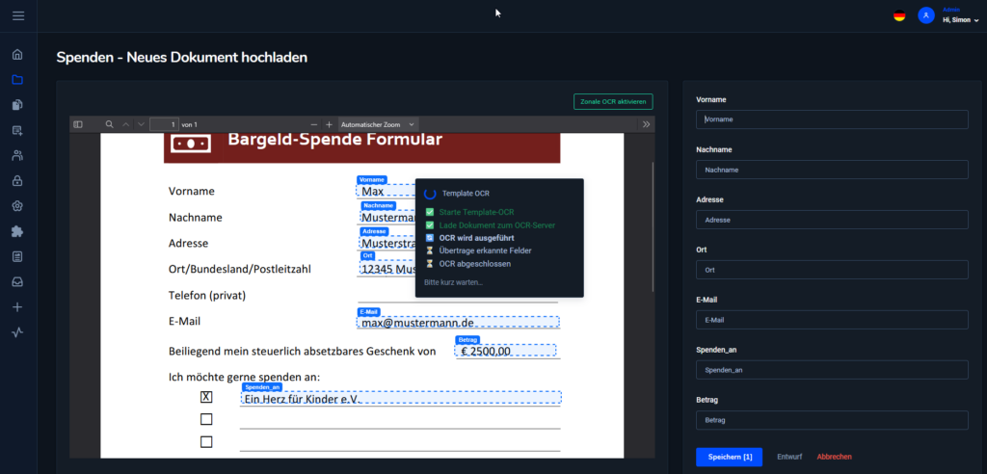The image size is (987, 474).
Task: Click the user avatar icon
Action: point(926,15)
